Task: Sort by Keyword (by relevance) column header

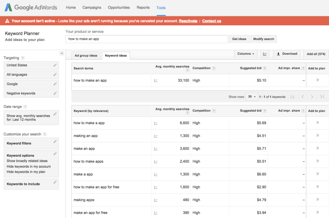Action: pos(91,111)
